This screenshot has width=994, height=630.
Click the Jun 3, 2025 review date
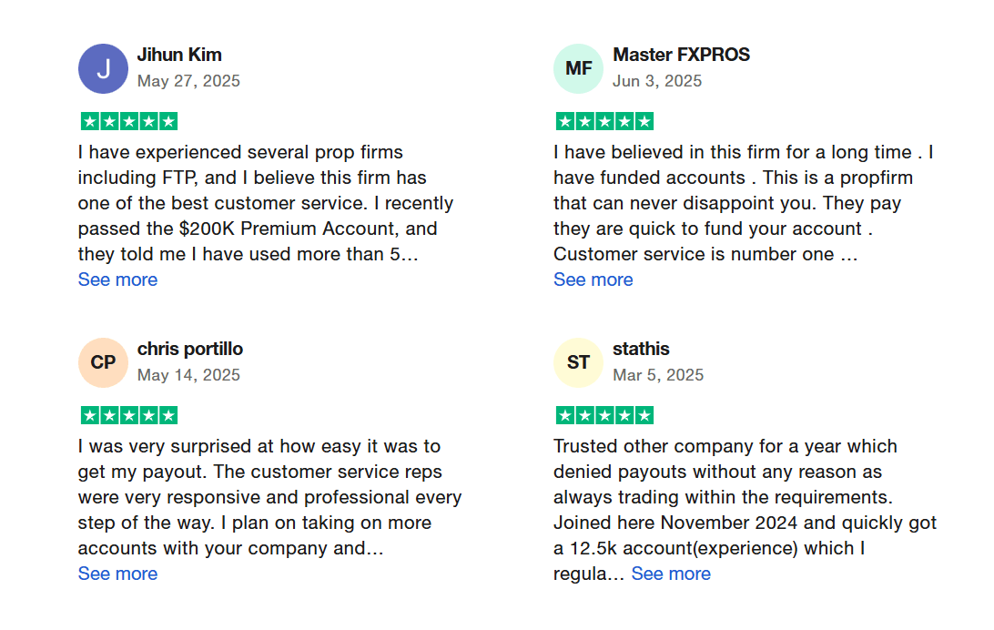pyautogui.click(x=657, y=81)
